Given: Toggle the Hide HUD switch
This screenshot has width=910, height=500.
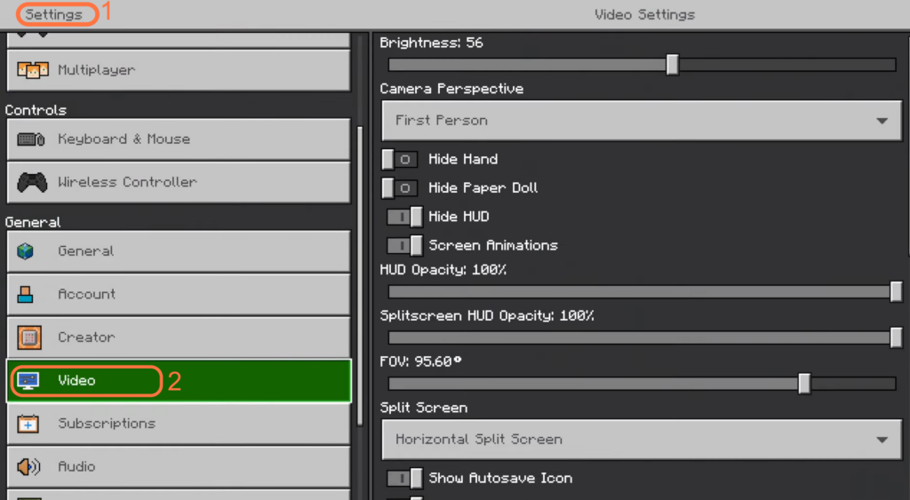Looking at the screenshot, I should (x=404, y=217).
